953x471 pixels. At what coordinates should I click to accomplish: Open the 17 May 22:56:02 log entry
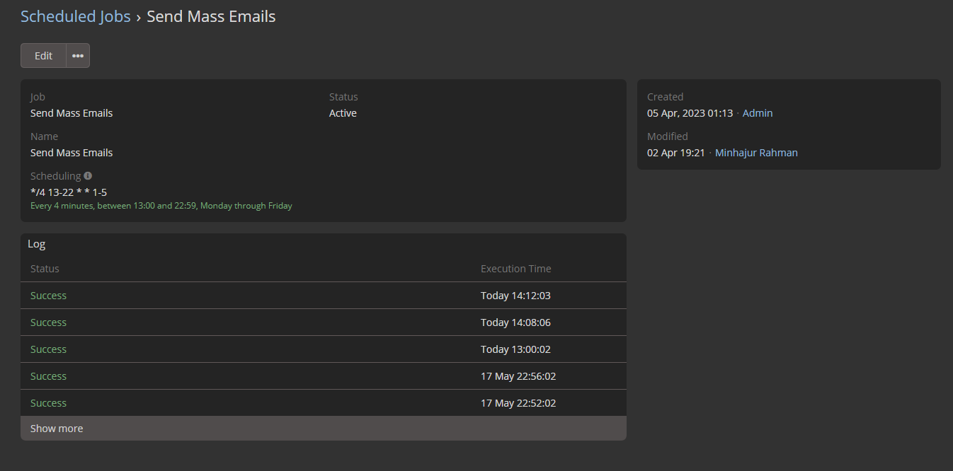click(x=518, y=376)
